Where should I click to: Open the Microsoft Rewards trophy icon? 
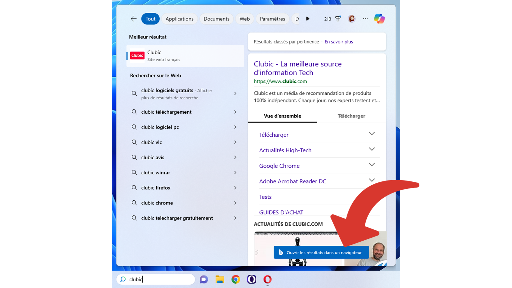tap(338, 19)
